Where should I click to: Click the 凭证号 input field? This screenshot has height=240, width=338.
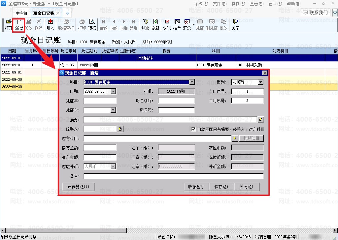176,110
